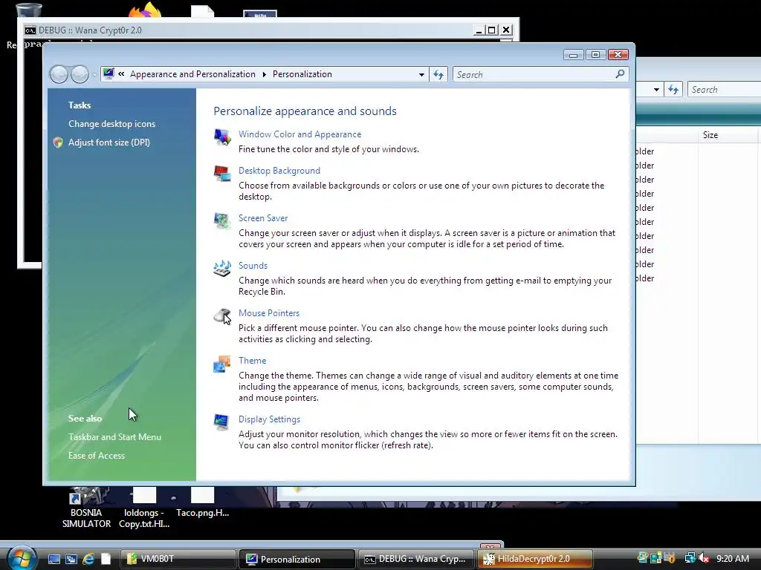Image resolution: width=761 pixels, height=570 pixels.
Task: Click the Sounds musical notes icon
Action: tap(222, 269)
